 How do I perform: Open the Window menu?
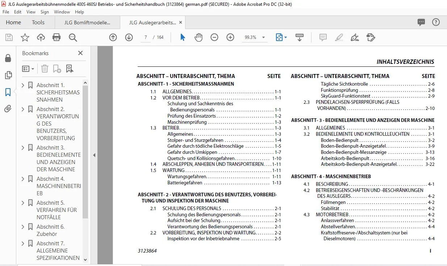coord(62,12)
